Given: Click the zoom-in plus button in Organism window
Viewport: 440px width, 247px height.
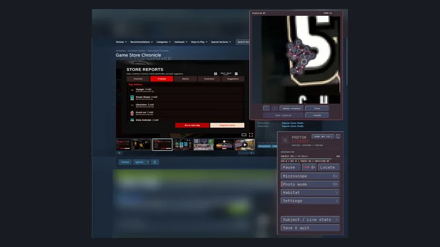Looking at the screenshot, I should point(275,108).
